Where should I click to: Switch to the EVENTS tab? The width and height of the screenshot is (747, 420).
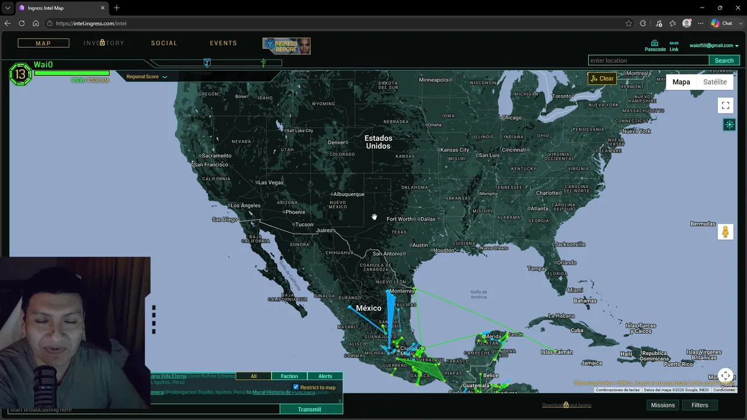[224, 43]
